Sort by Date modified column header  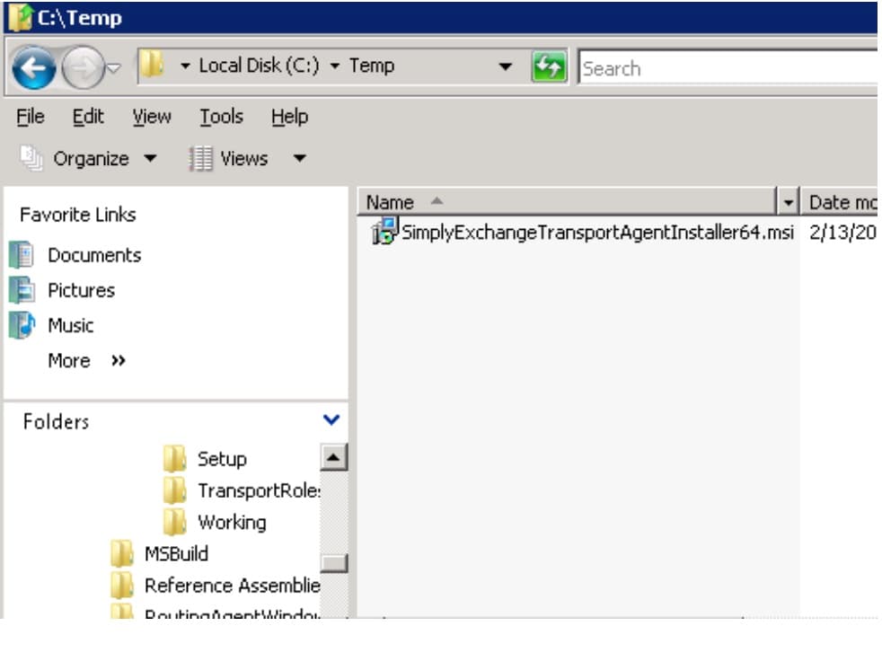click(841, 202)
